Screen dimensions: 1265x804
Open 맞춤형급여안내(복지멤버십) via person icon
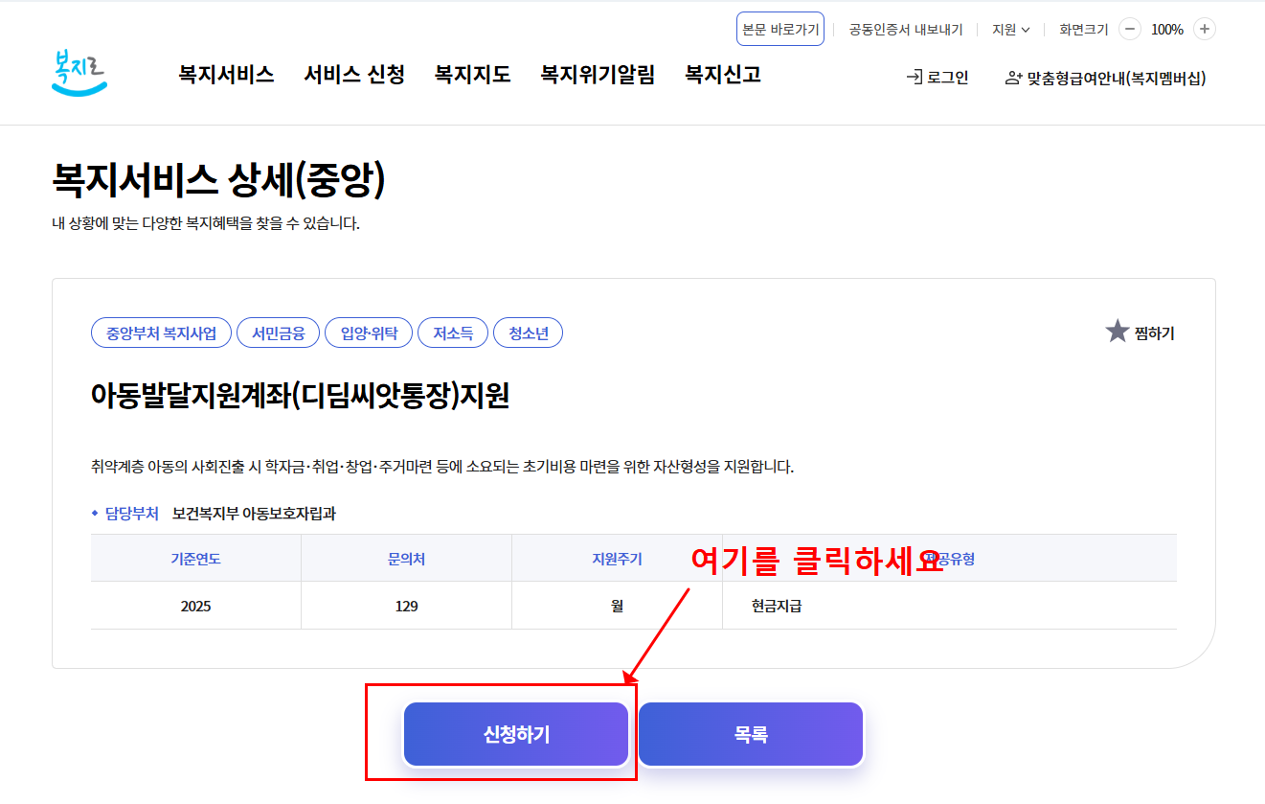point(1104,79)
